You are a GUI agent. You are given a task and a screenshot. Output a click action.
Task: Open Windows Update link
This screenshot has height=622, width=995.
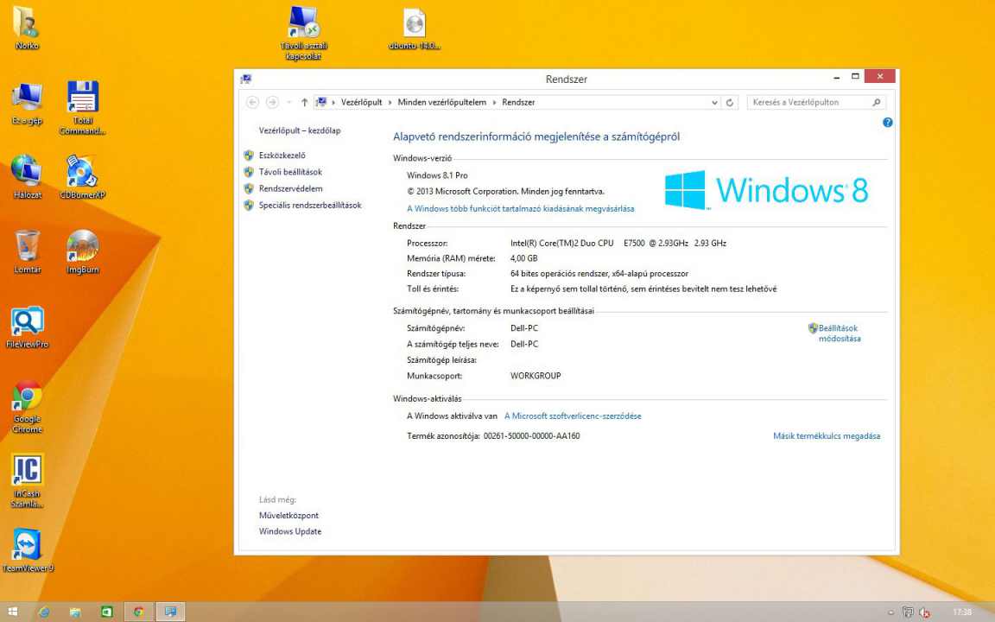tap(290, 531)
